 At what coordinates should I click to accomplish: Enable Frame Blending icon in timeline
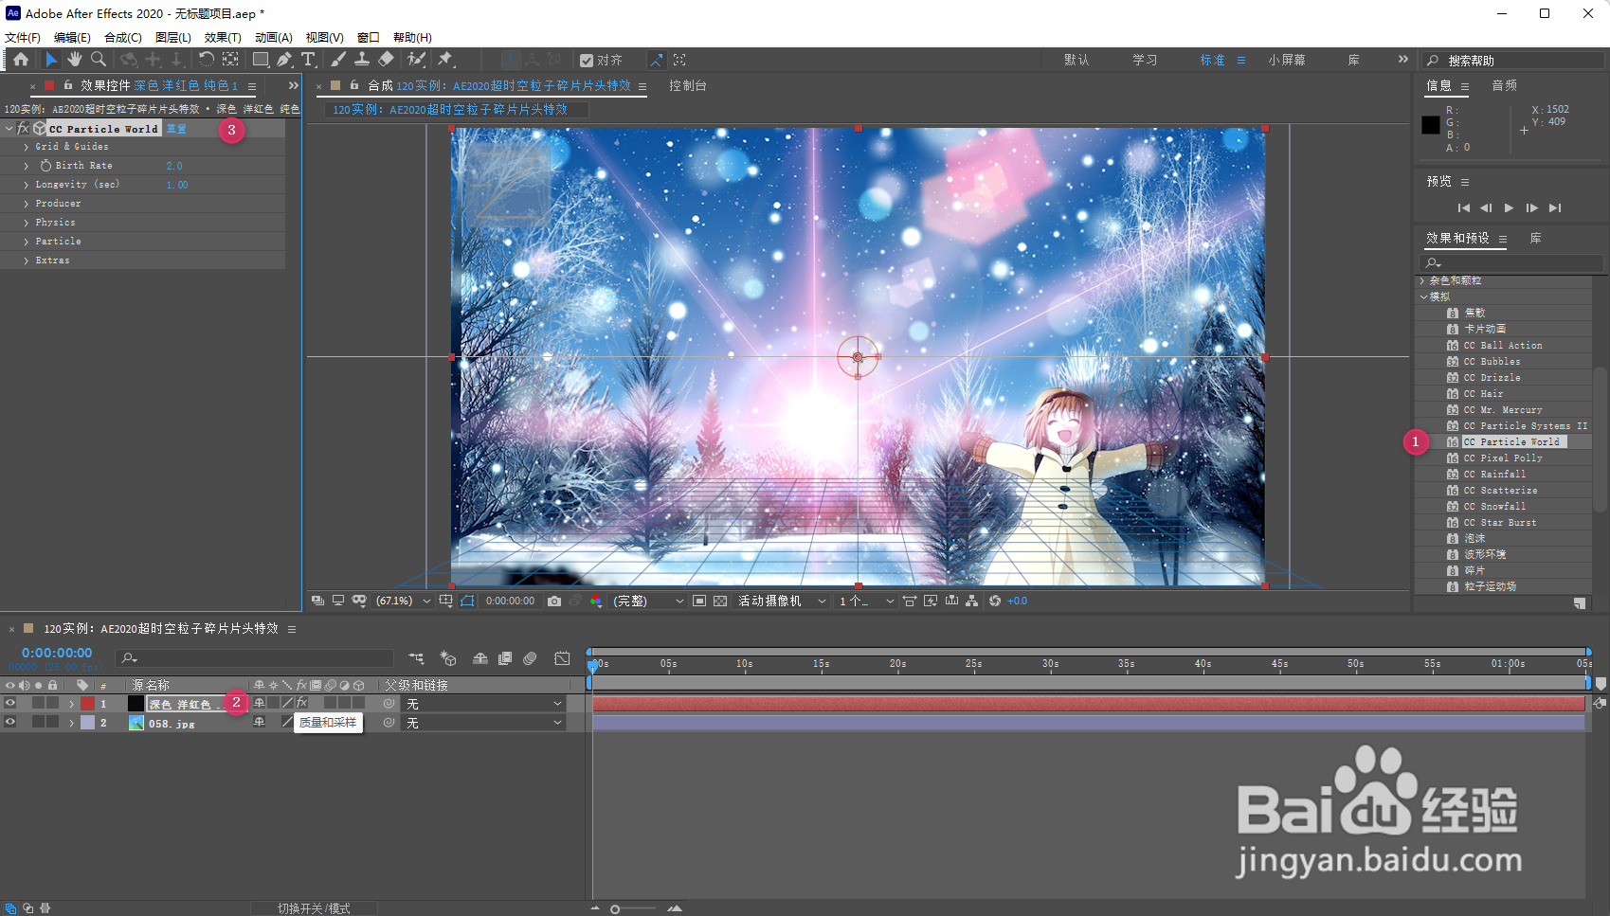tap(505, 658)
